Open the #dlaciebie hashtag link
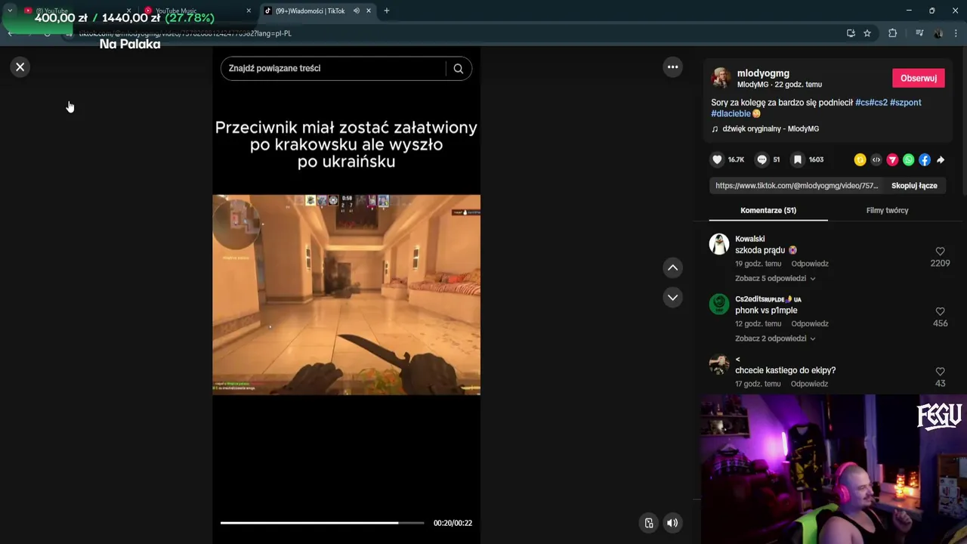967x544 pixels. 731,114
